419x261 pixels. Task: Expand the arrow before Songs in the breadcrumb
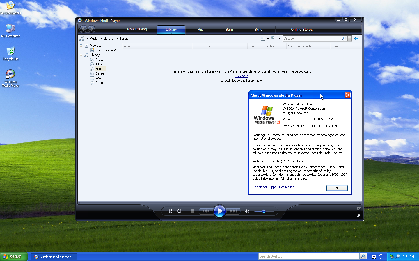tap(117, 39)
